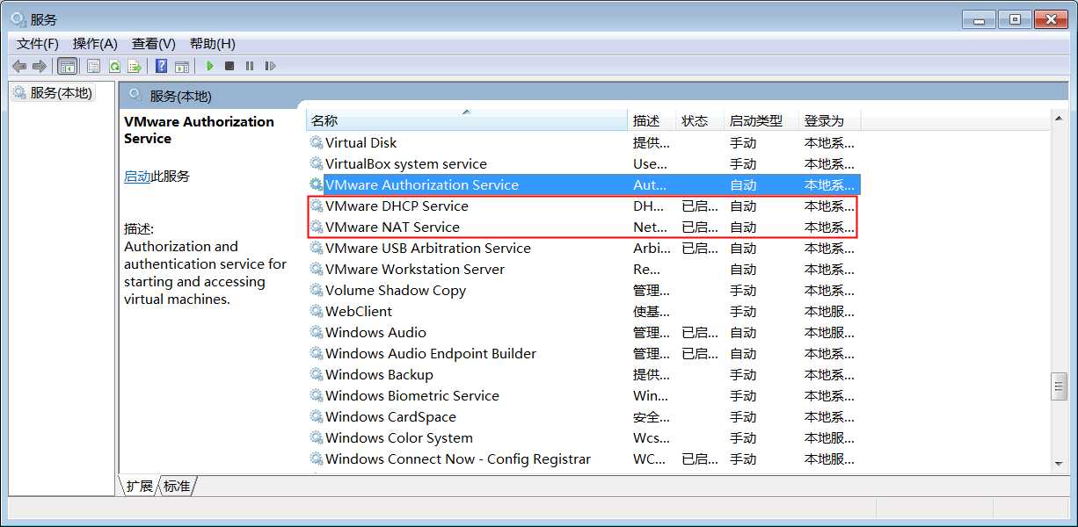Click the gear icon beside VMware USB Arbitration Service

[x=317, y=248]
